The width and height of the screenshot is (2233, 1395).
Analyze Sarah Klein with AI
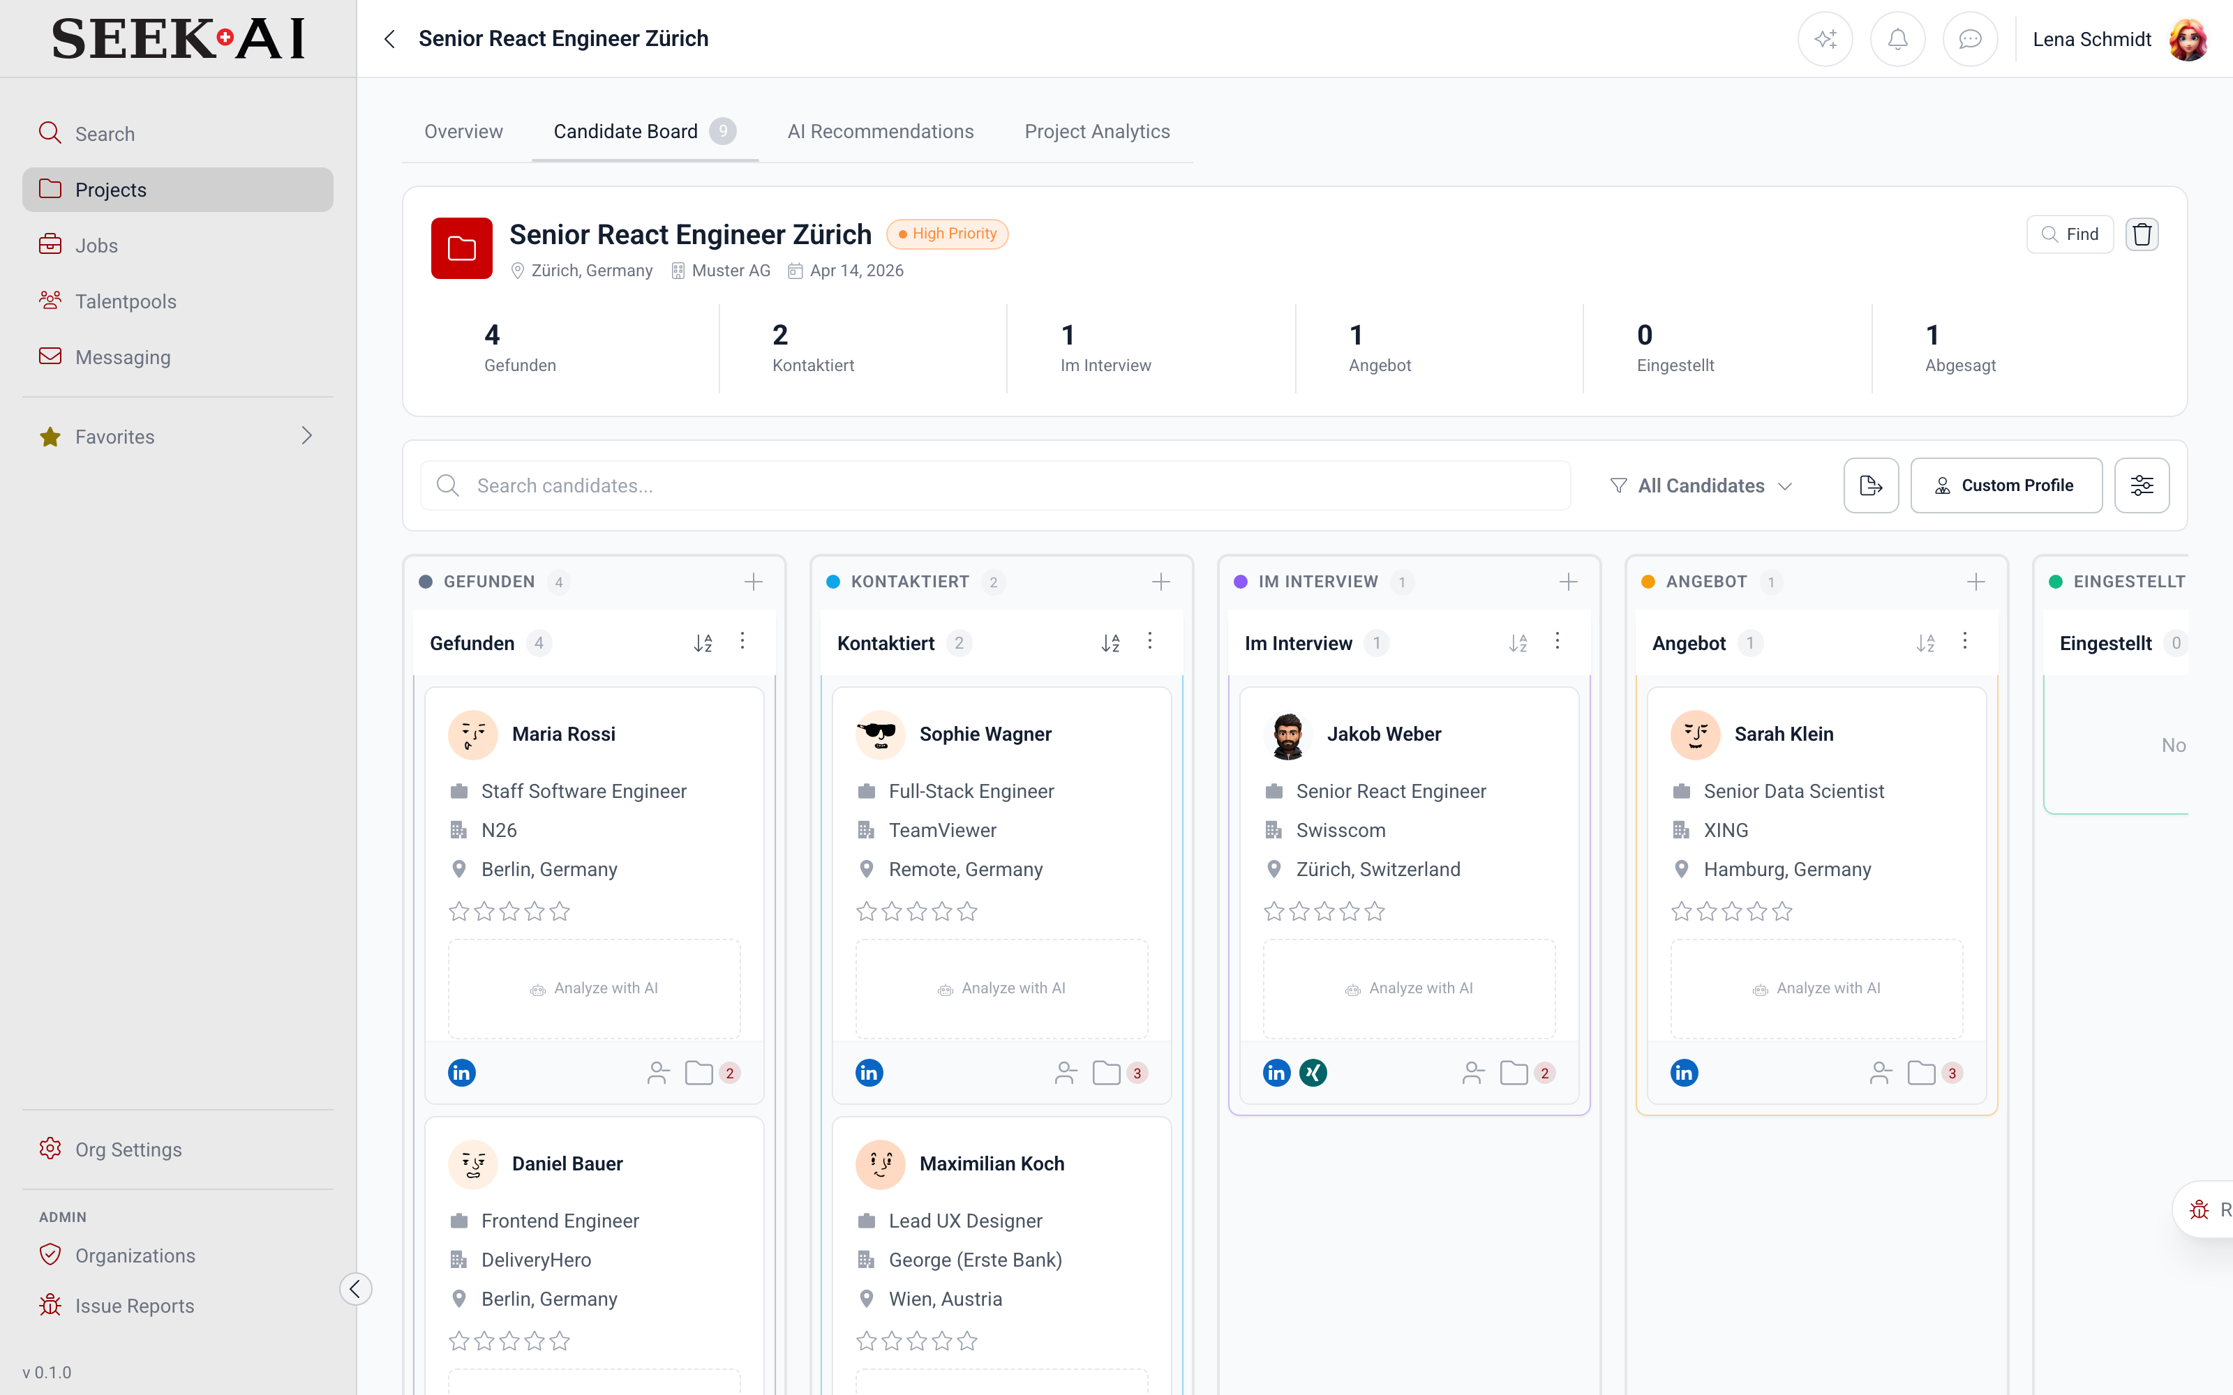[1816, 988]
